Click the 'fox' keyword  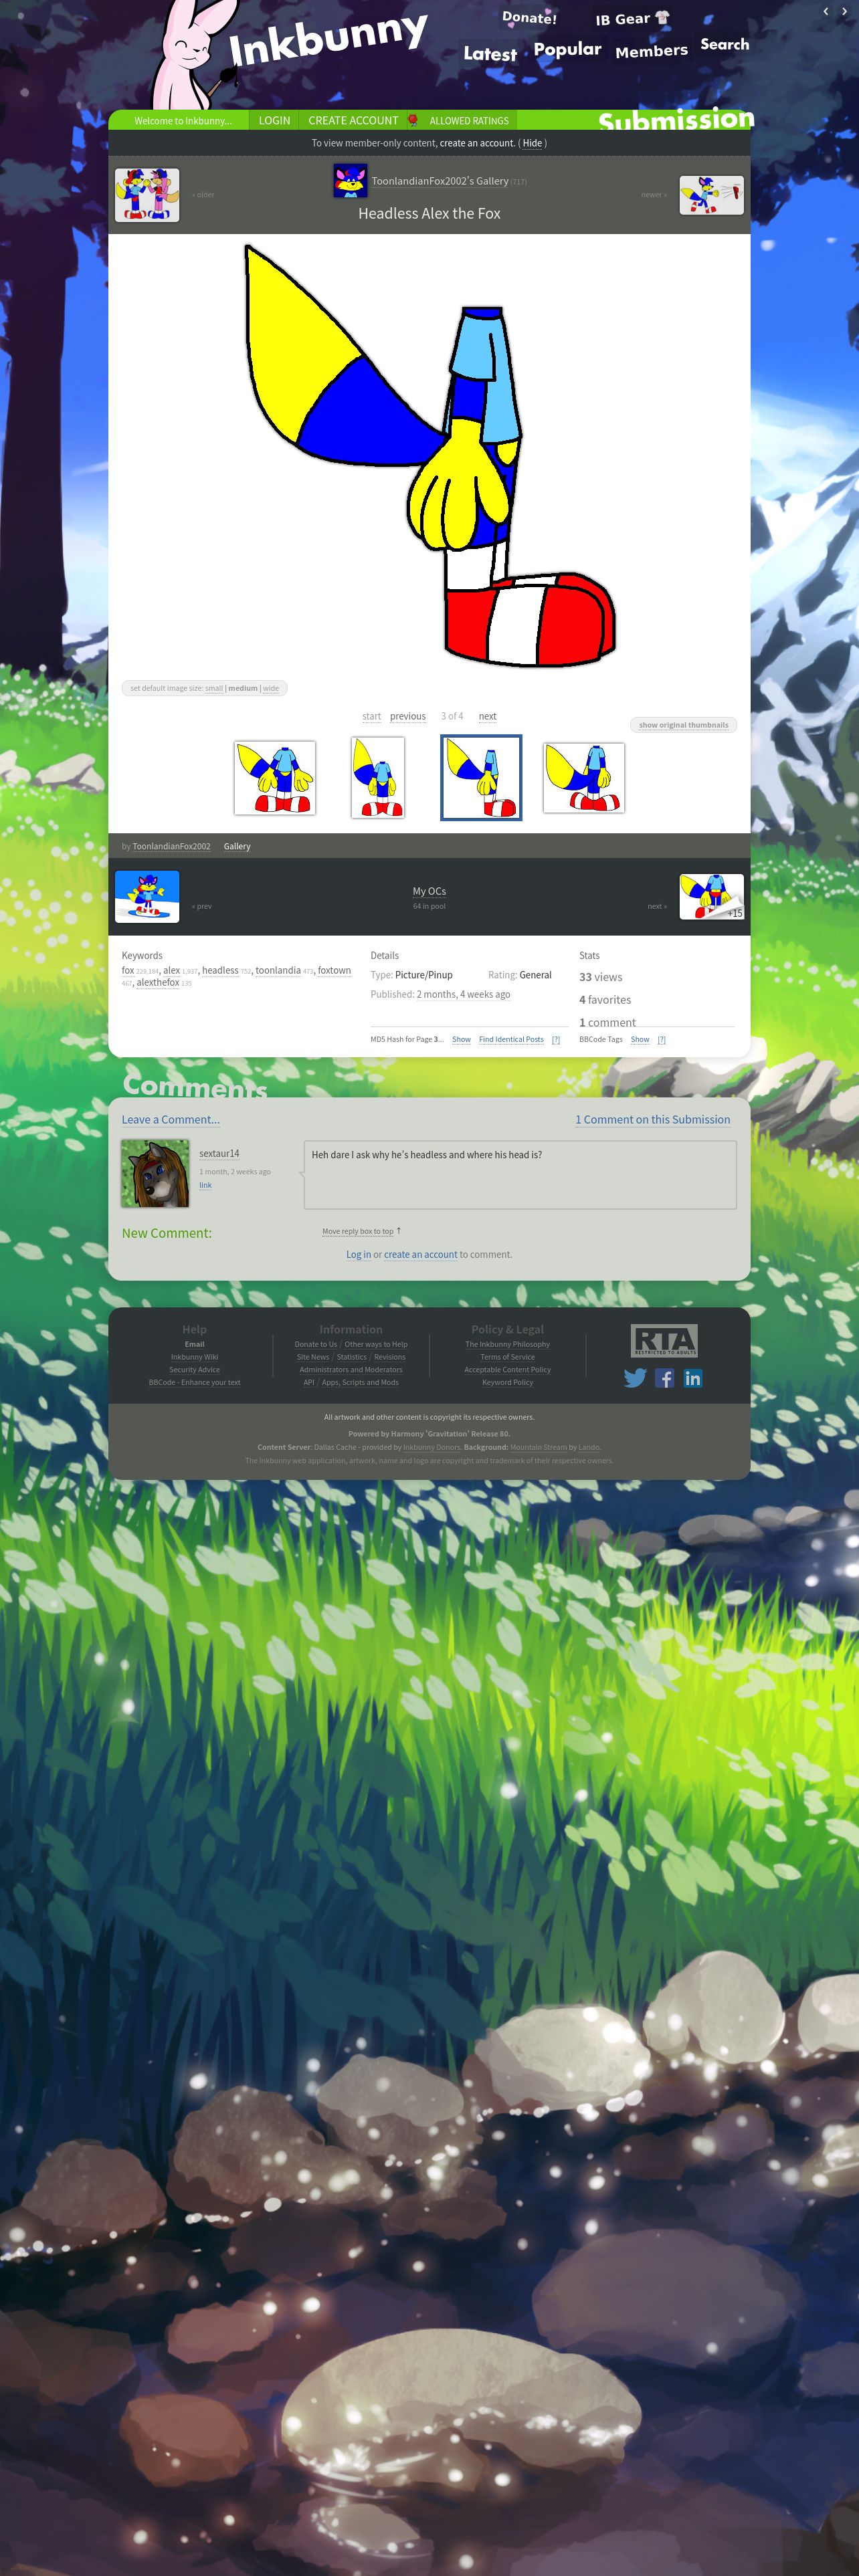(x=127, y=970)
